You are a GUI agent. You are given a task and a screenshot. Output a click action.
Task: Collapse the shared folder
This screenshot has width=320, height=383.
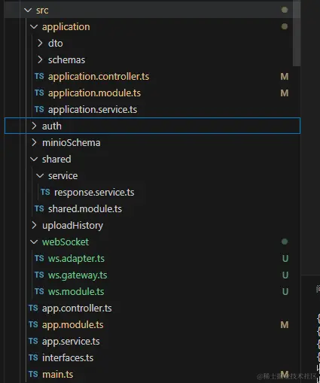coord(152,159)
